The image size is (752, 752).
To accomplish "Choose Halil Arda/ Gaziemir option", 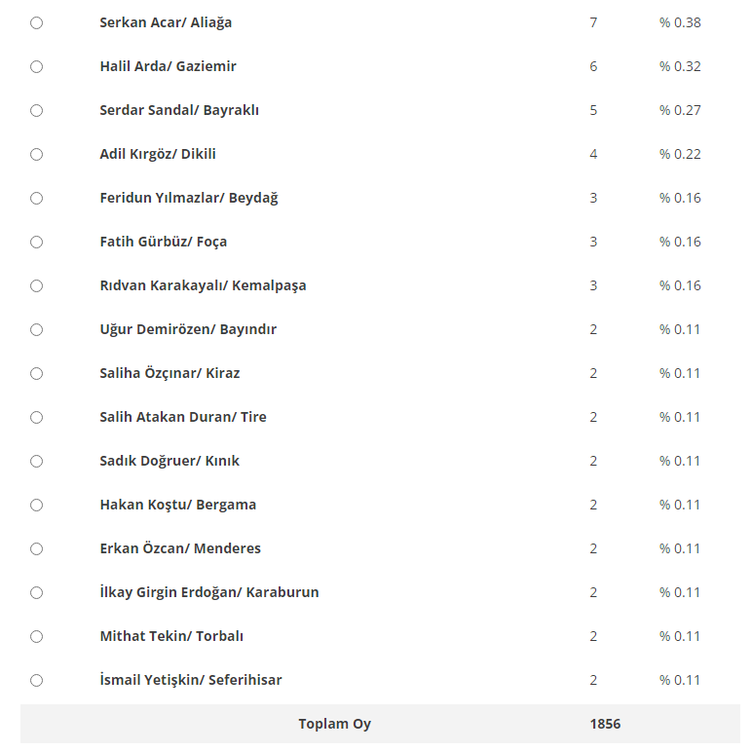I will coord(37,67).
